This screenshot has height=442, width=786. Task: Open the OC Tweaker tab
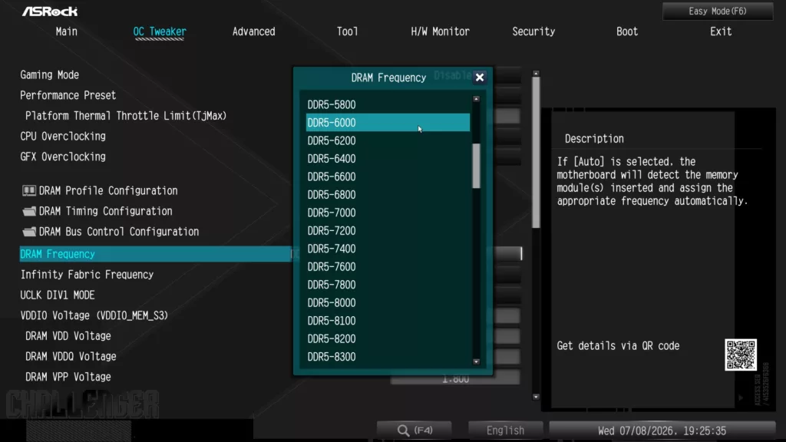point(160,31)
